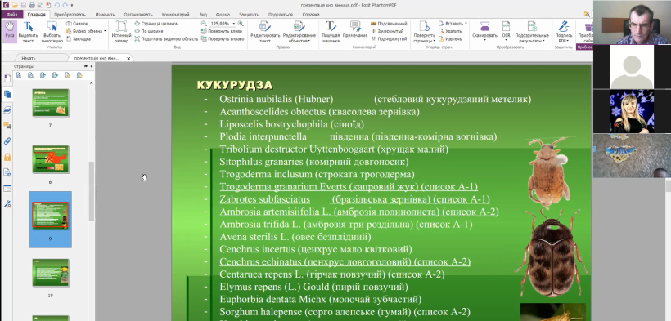Apply Подсвеченный highlight tool
671x321 pixels.
point(388,24)
